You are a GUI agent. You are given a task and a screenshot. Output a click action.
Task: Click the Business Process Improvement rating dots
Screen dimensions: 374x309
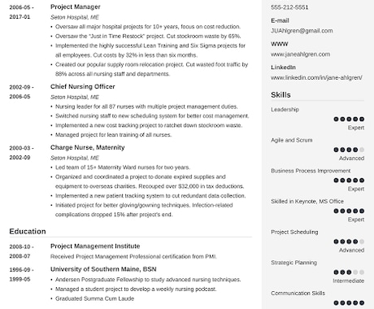coord(349,181)
